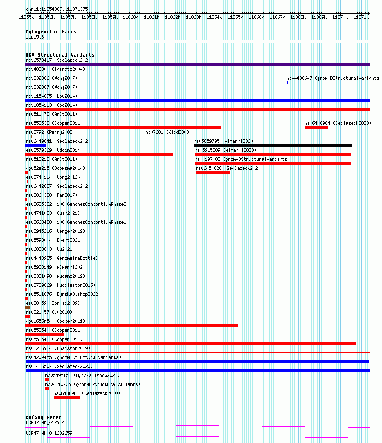Click dgv1656n54 (Cooper2011) label
This screenshot has height=443, width=382.
click(x=55, y=322)
